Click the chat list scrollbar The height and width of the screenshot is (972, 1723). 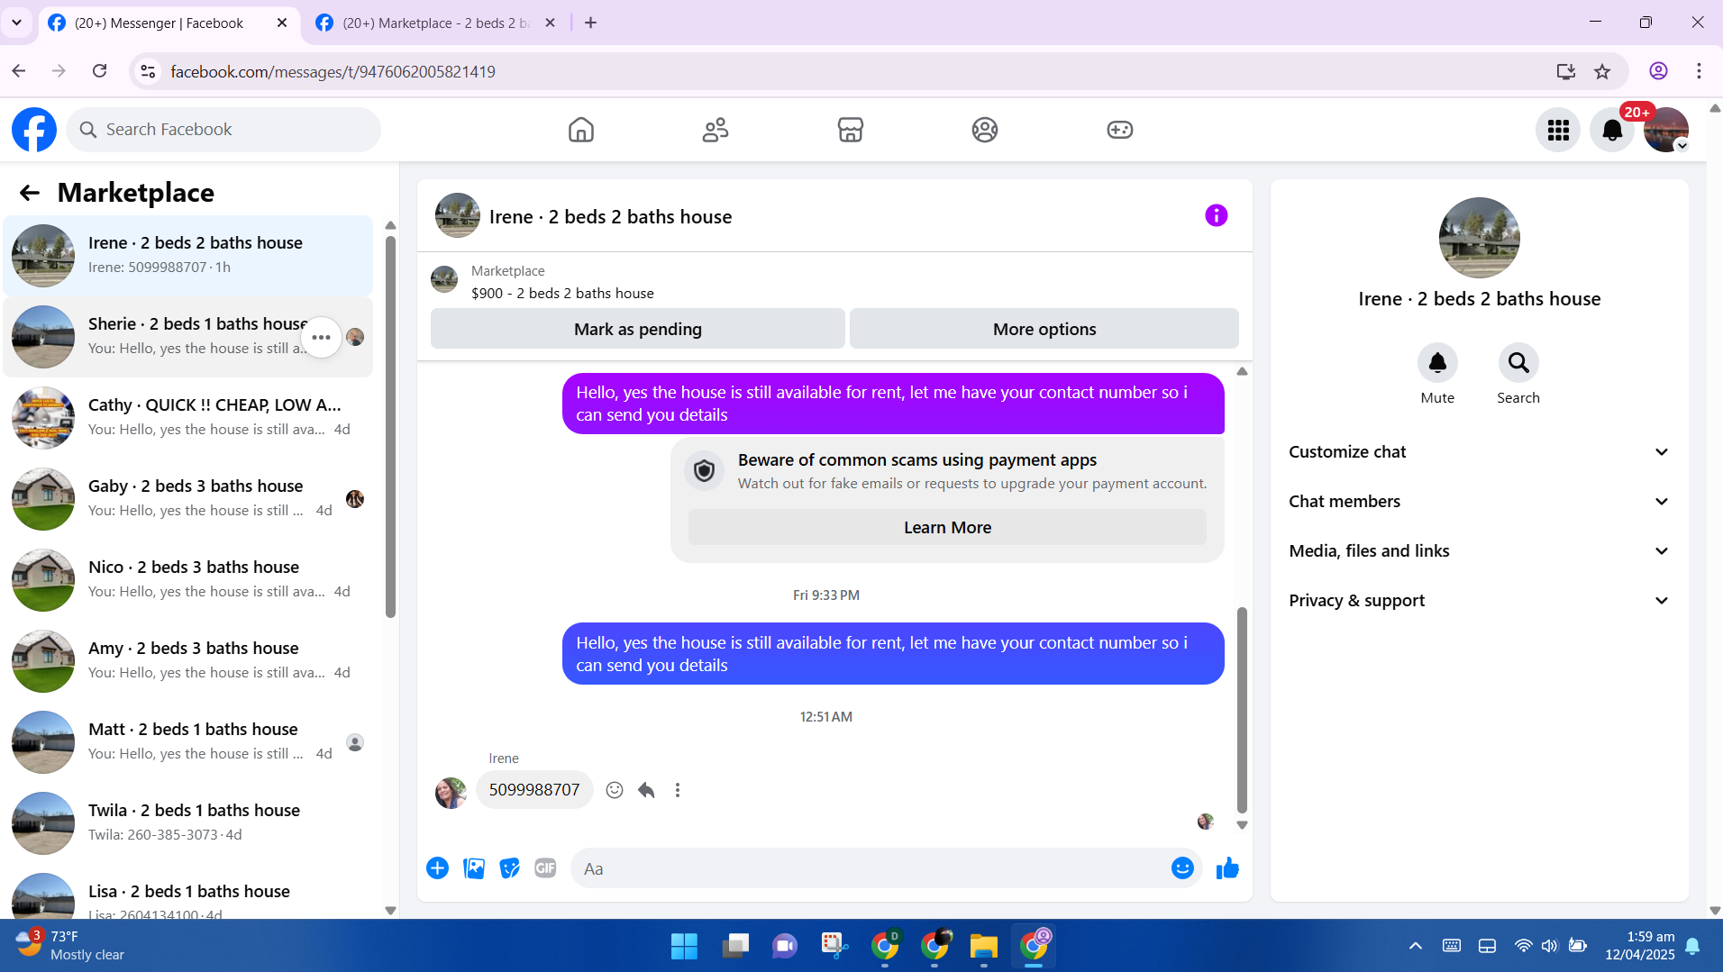(390, 428)
